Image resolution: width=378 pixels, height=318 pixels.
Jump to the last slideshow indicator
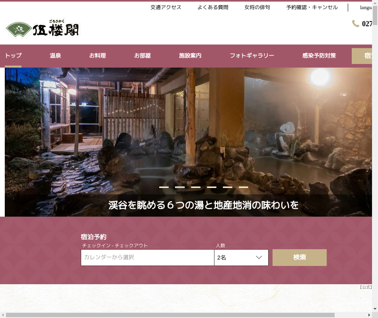click(x=244, y=187)
